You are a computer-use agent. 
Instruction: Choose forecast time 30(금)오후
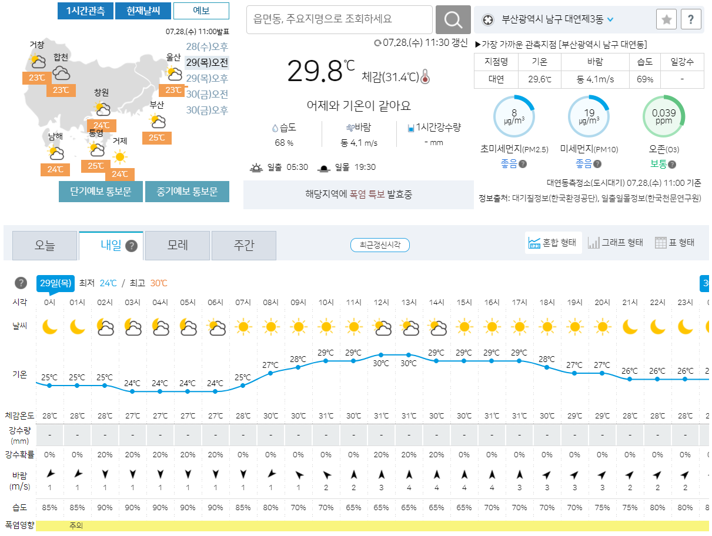[207, 110]
